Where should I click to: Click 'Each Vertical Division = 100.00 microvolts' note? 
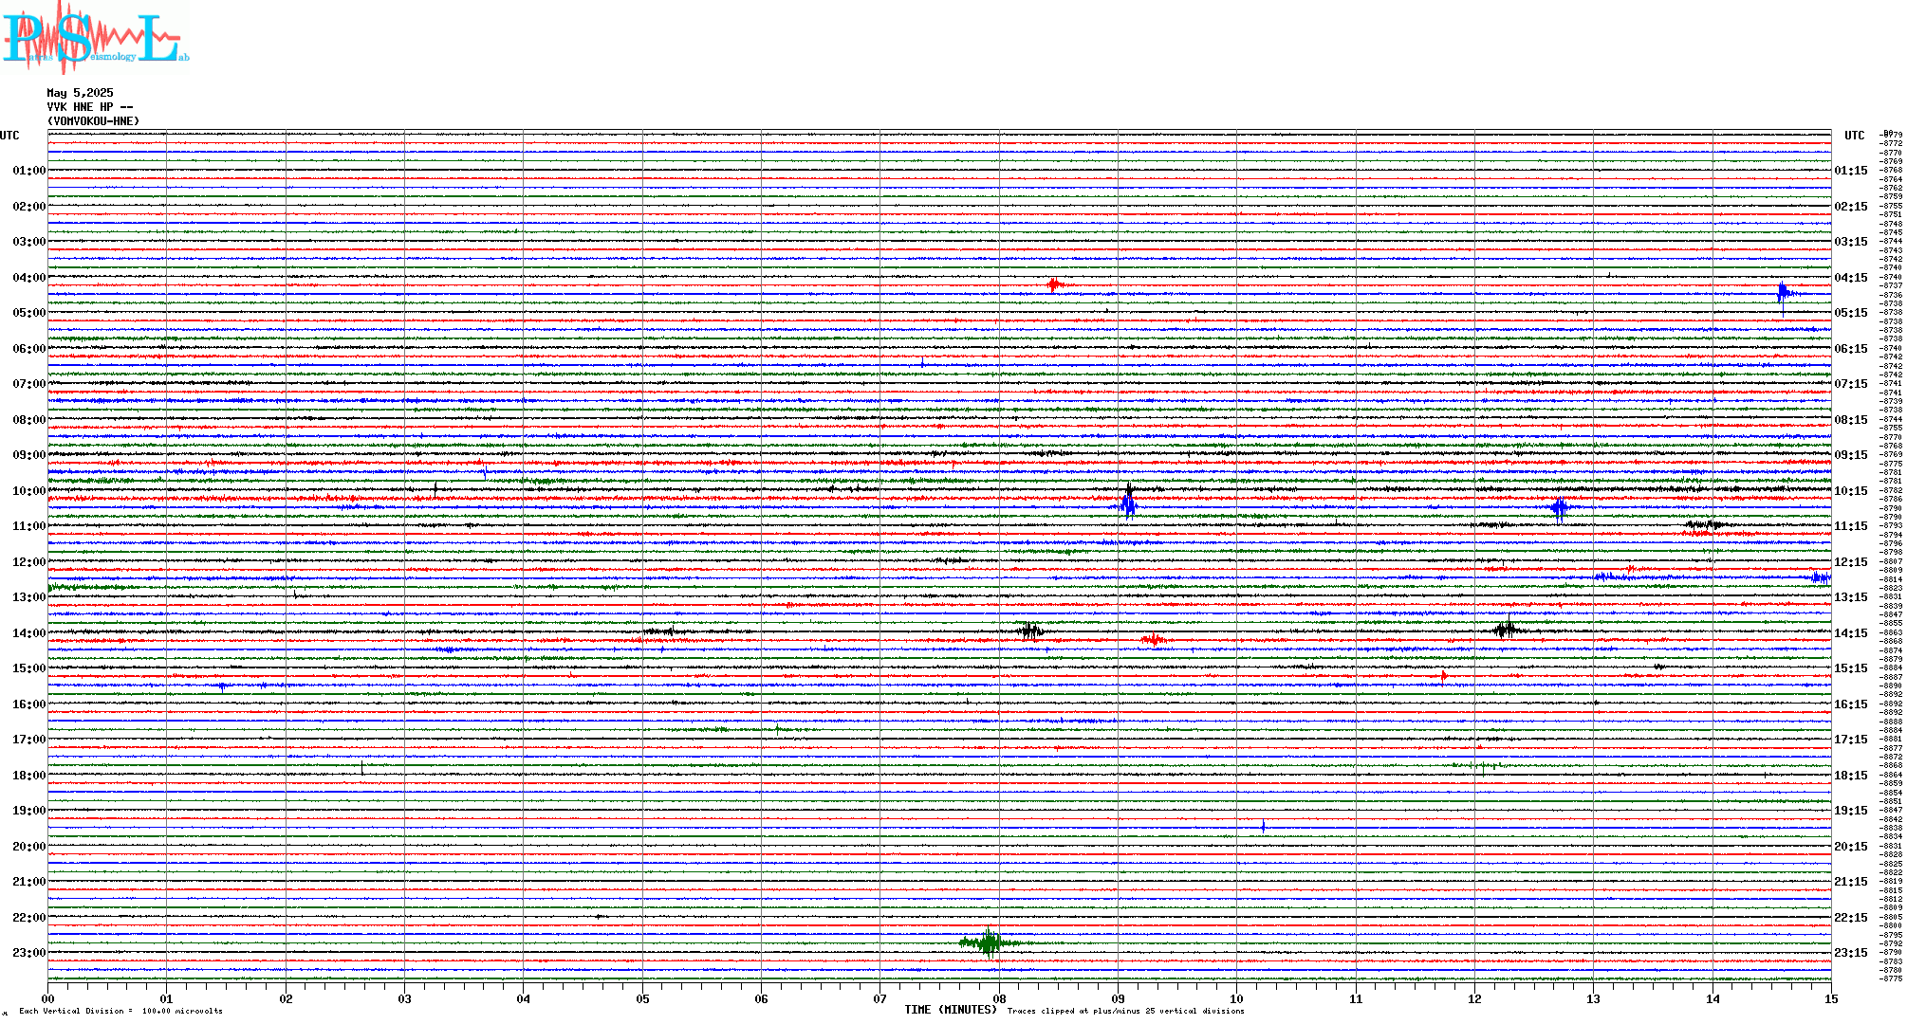(x=120, y=1011)
